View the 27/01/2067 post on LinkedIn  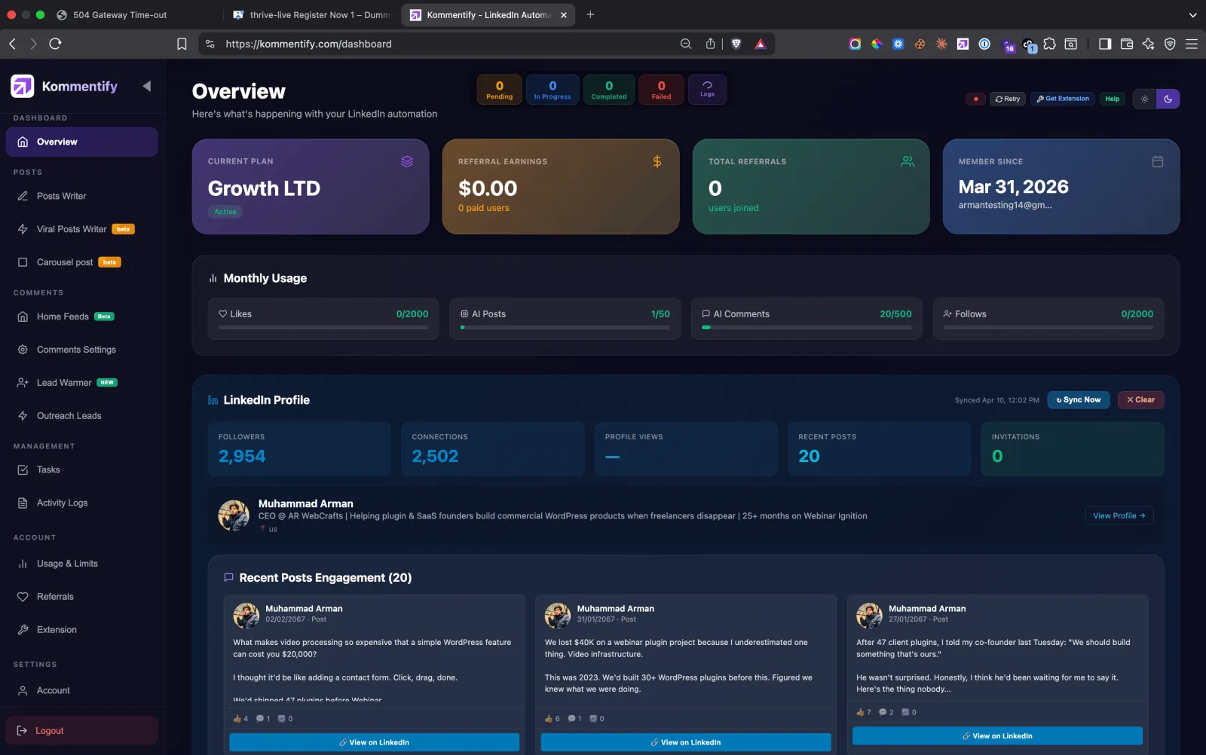coord(997,736)
